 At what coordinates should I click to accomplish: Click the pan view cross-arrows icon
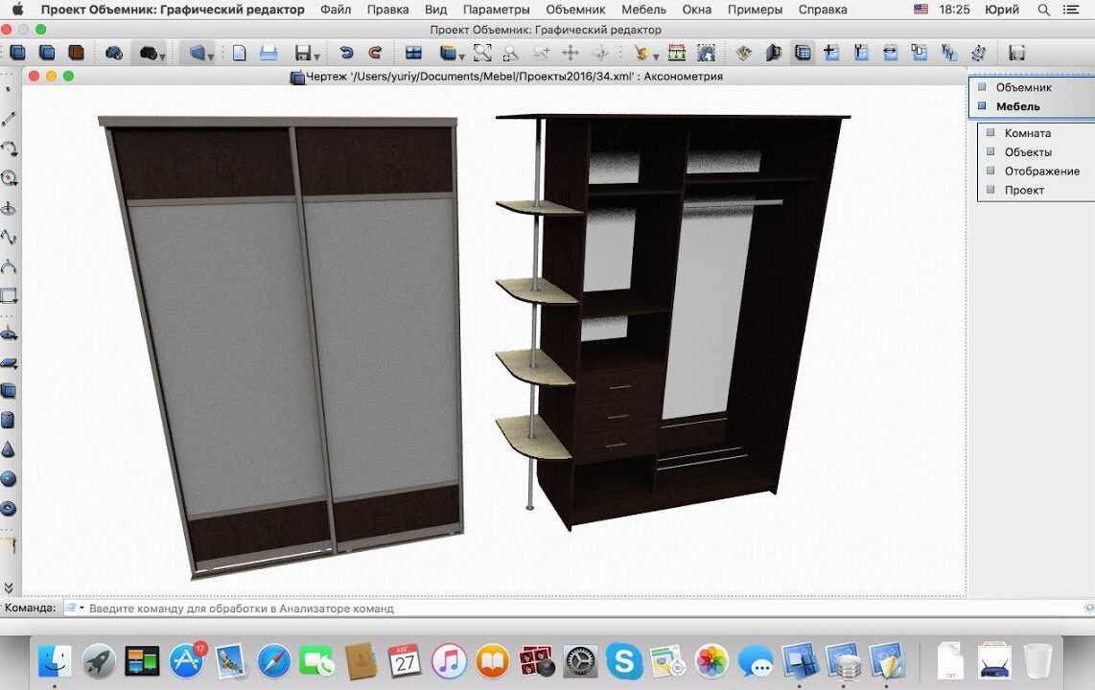[x=571, y=53]
